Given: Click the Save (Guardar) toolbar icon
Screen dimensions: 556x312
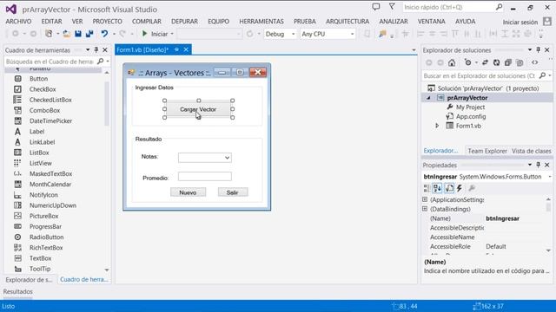Looking at the screenshot, I should 78,34.
